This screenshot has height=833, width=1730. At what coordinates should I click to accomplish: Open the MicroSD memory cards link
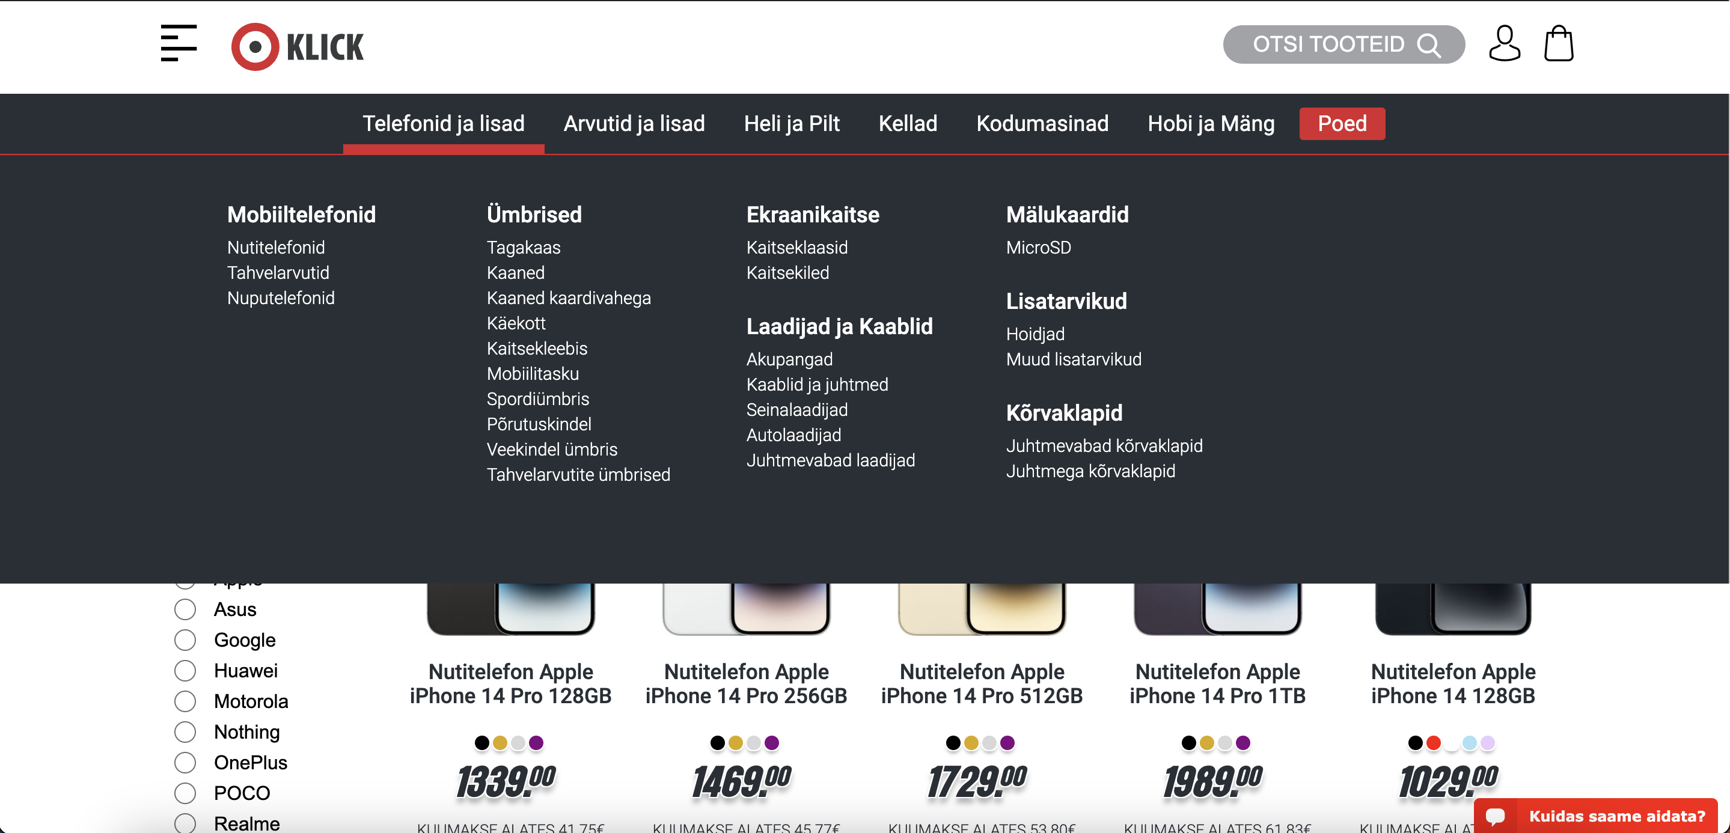click(x=1039, y=247)
